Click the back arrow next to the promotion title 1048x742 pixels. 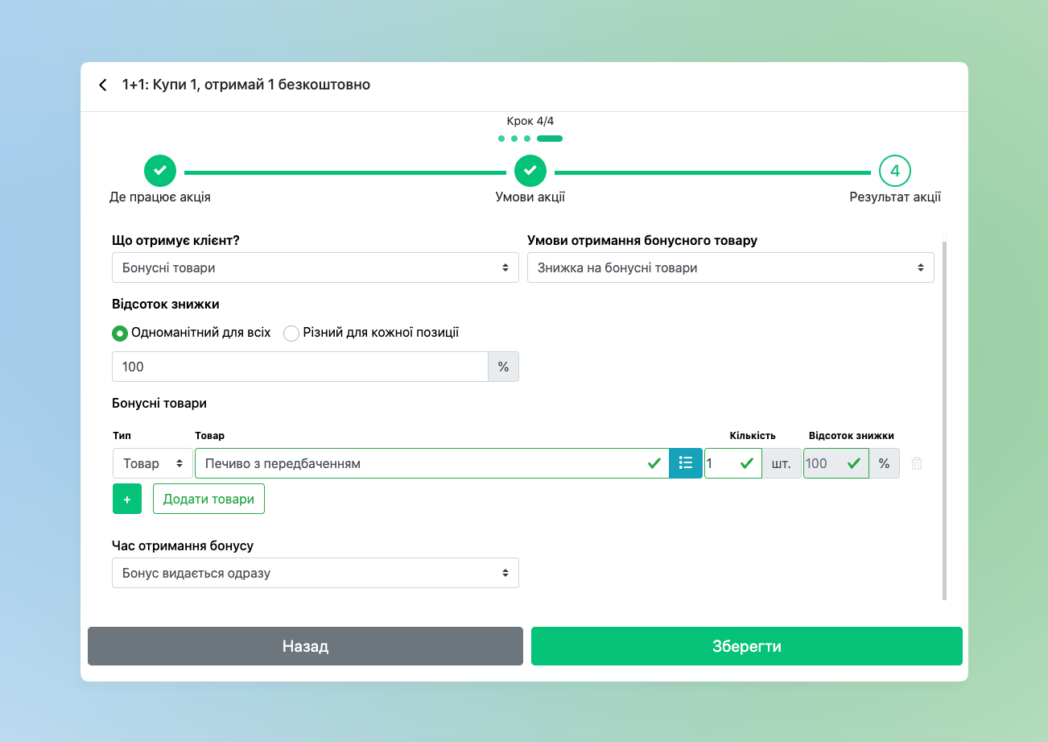click(x=103, y=85)
